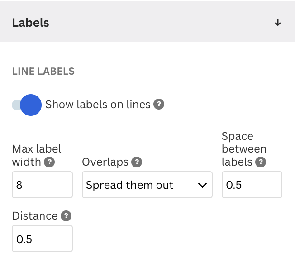Open the help tooltip for Max label width
295x258 pixels.
(x=49, y=162)
